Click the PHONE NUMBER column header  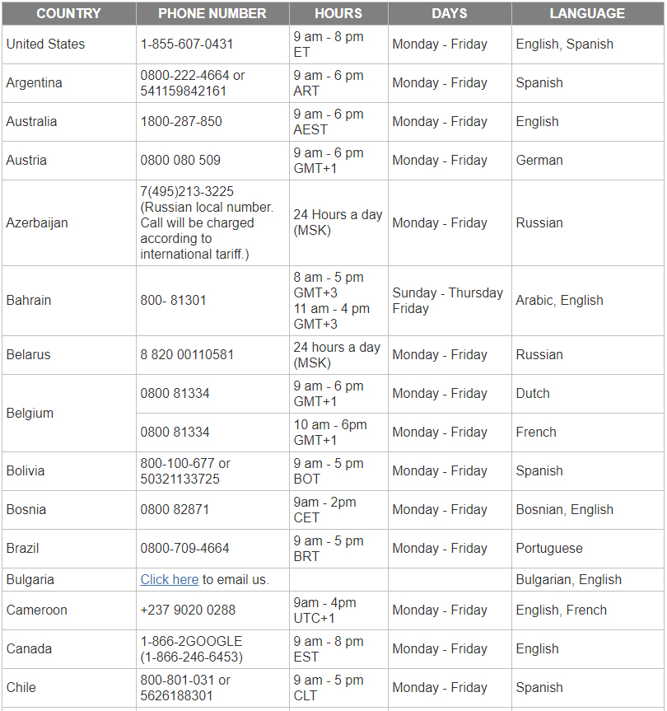tap(212, 13)
